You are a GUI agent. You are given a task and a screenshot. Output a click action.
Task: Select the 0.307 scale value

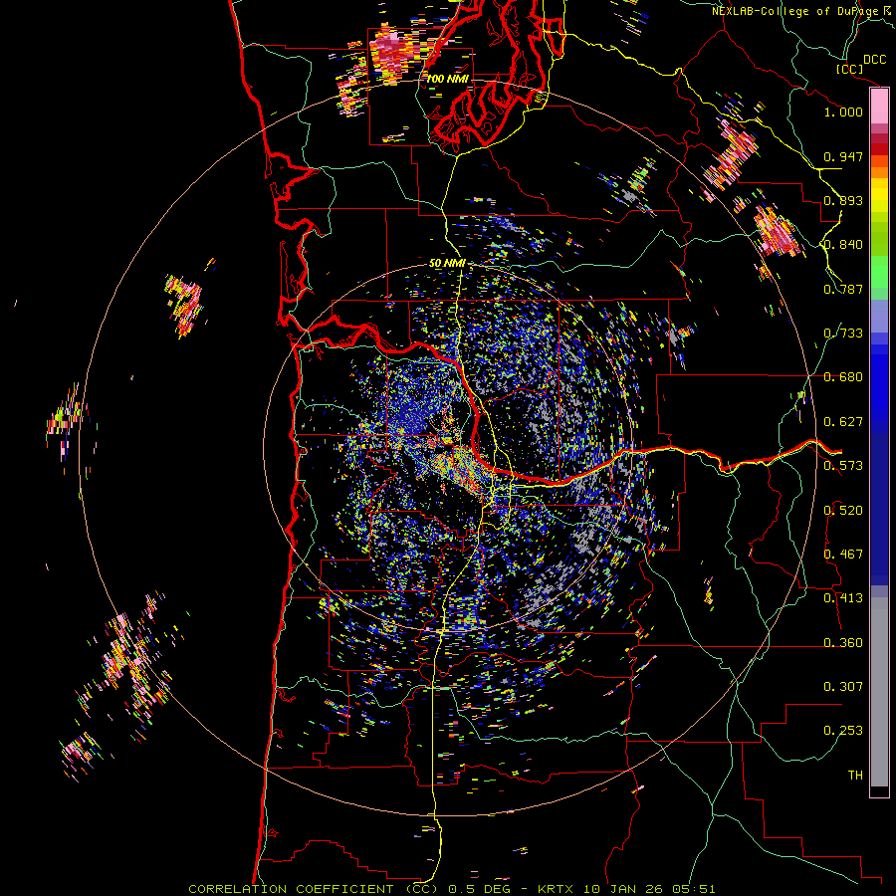[843, 687]
